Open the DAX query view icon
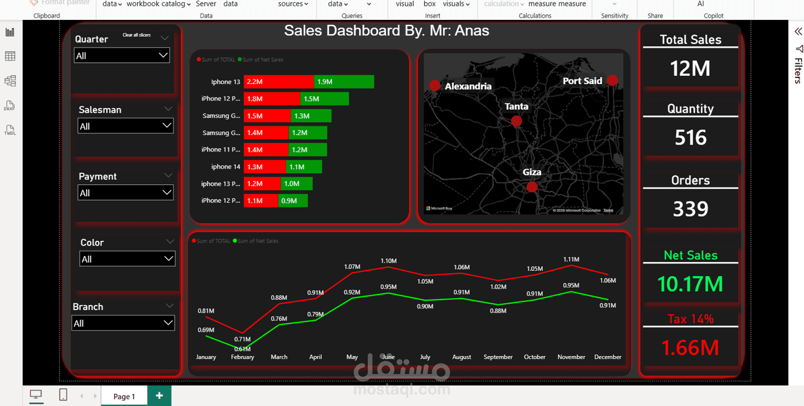The image size is (804, 406). point(9,106)
